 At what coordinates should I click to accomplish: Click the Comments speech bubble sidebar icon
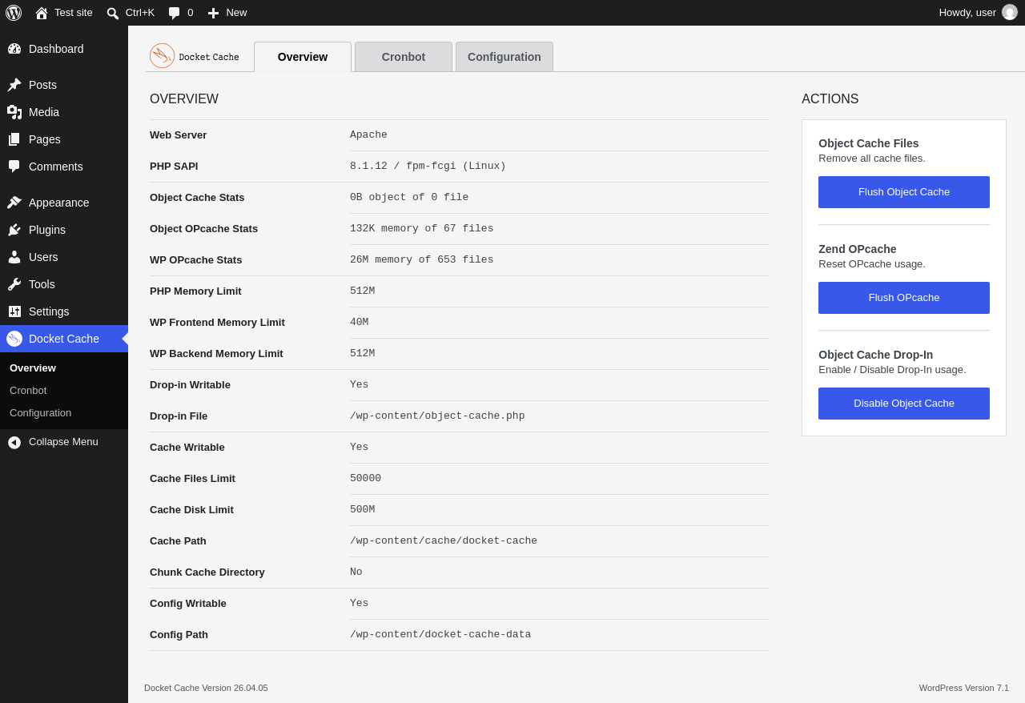[x=14, y=167]
